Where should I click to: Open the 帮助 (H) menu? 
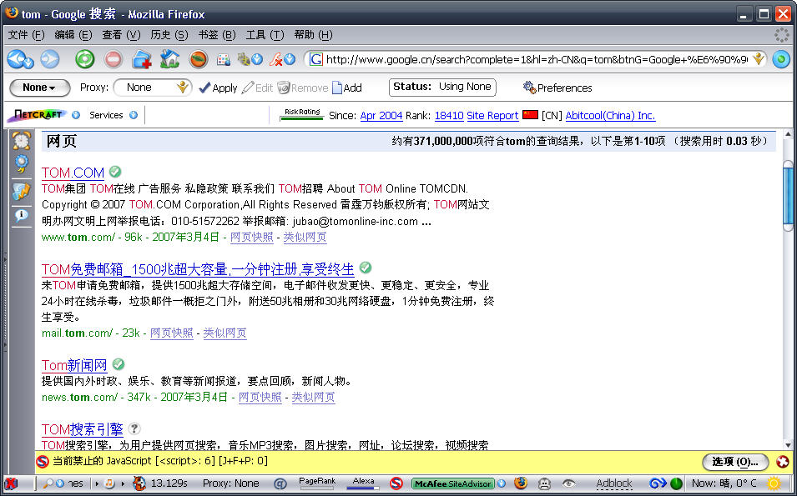pos(313,34)
